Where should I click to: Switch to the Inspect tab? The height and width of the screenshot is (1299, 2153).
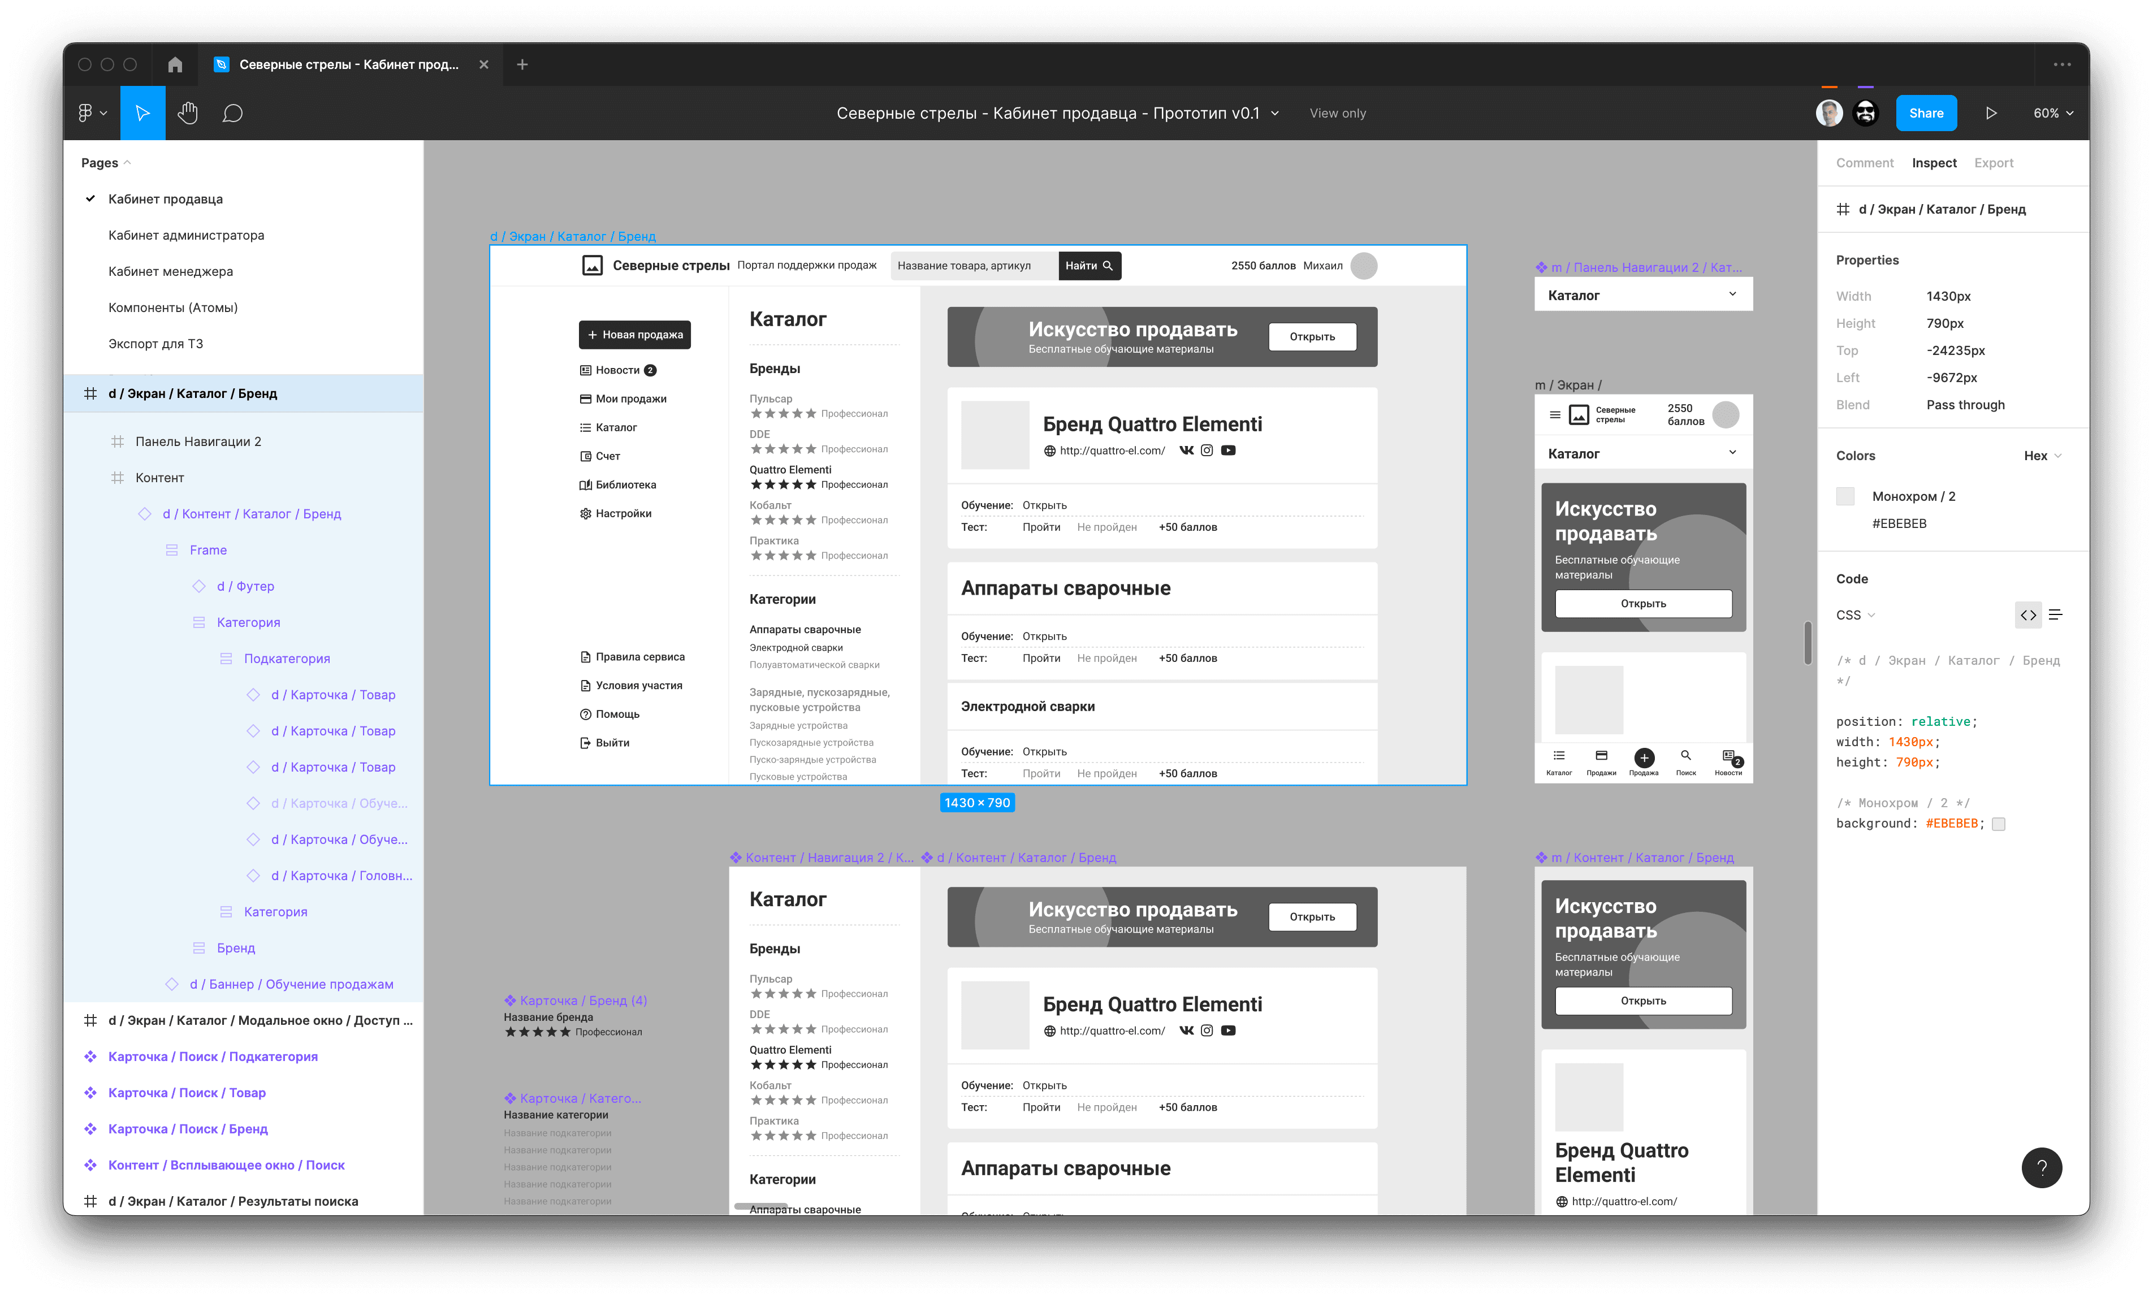tap(1934, 162)
